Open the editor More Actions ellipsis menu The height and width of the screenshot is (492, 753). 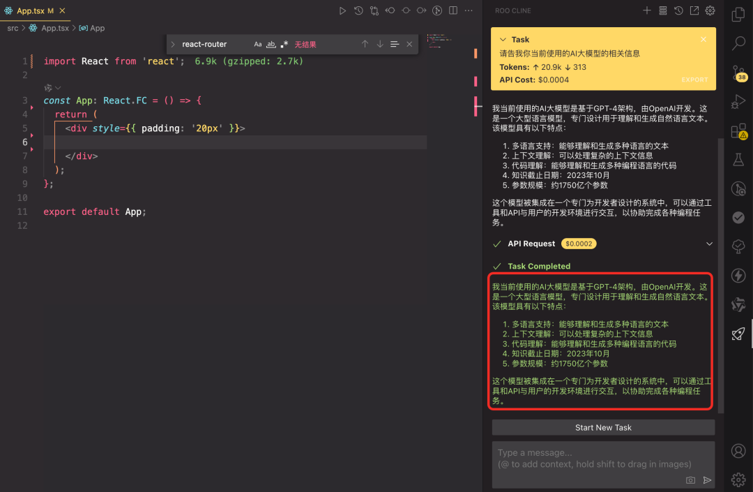pos(469,10)
